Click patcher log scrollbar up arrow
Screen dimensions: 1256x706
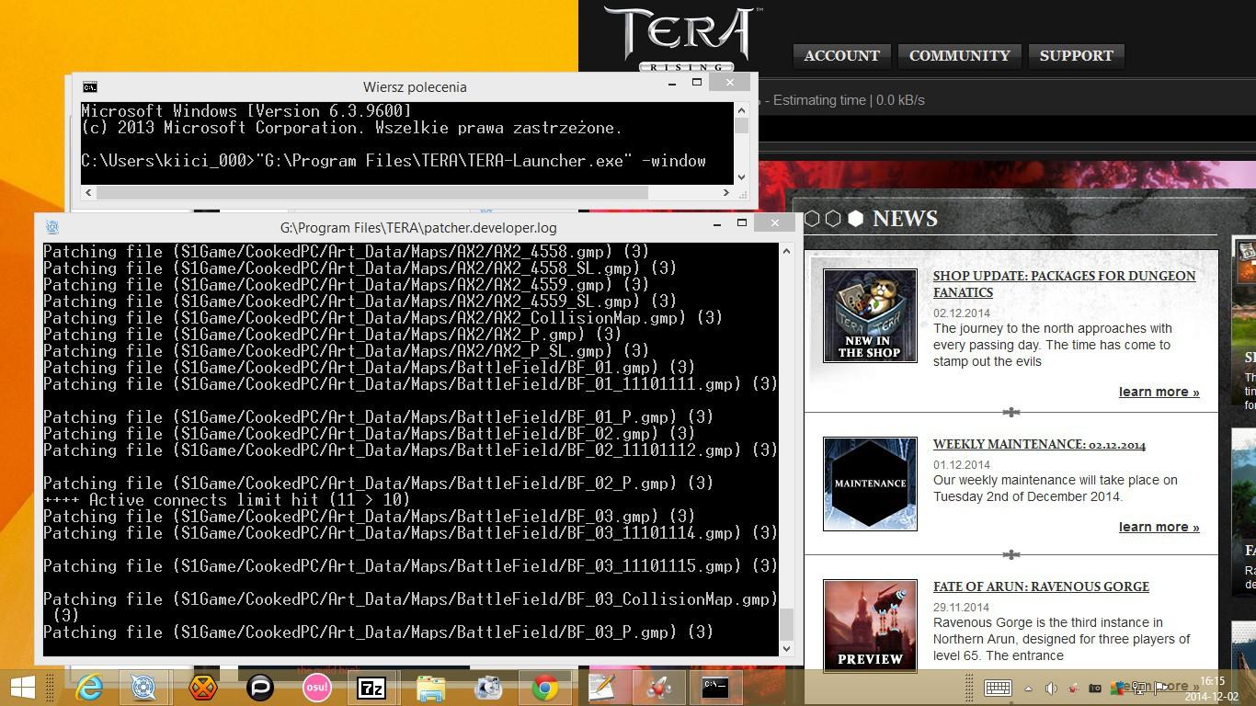786,250
